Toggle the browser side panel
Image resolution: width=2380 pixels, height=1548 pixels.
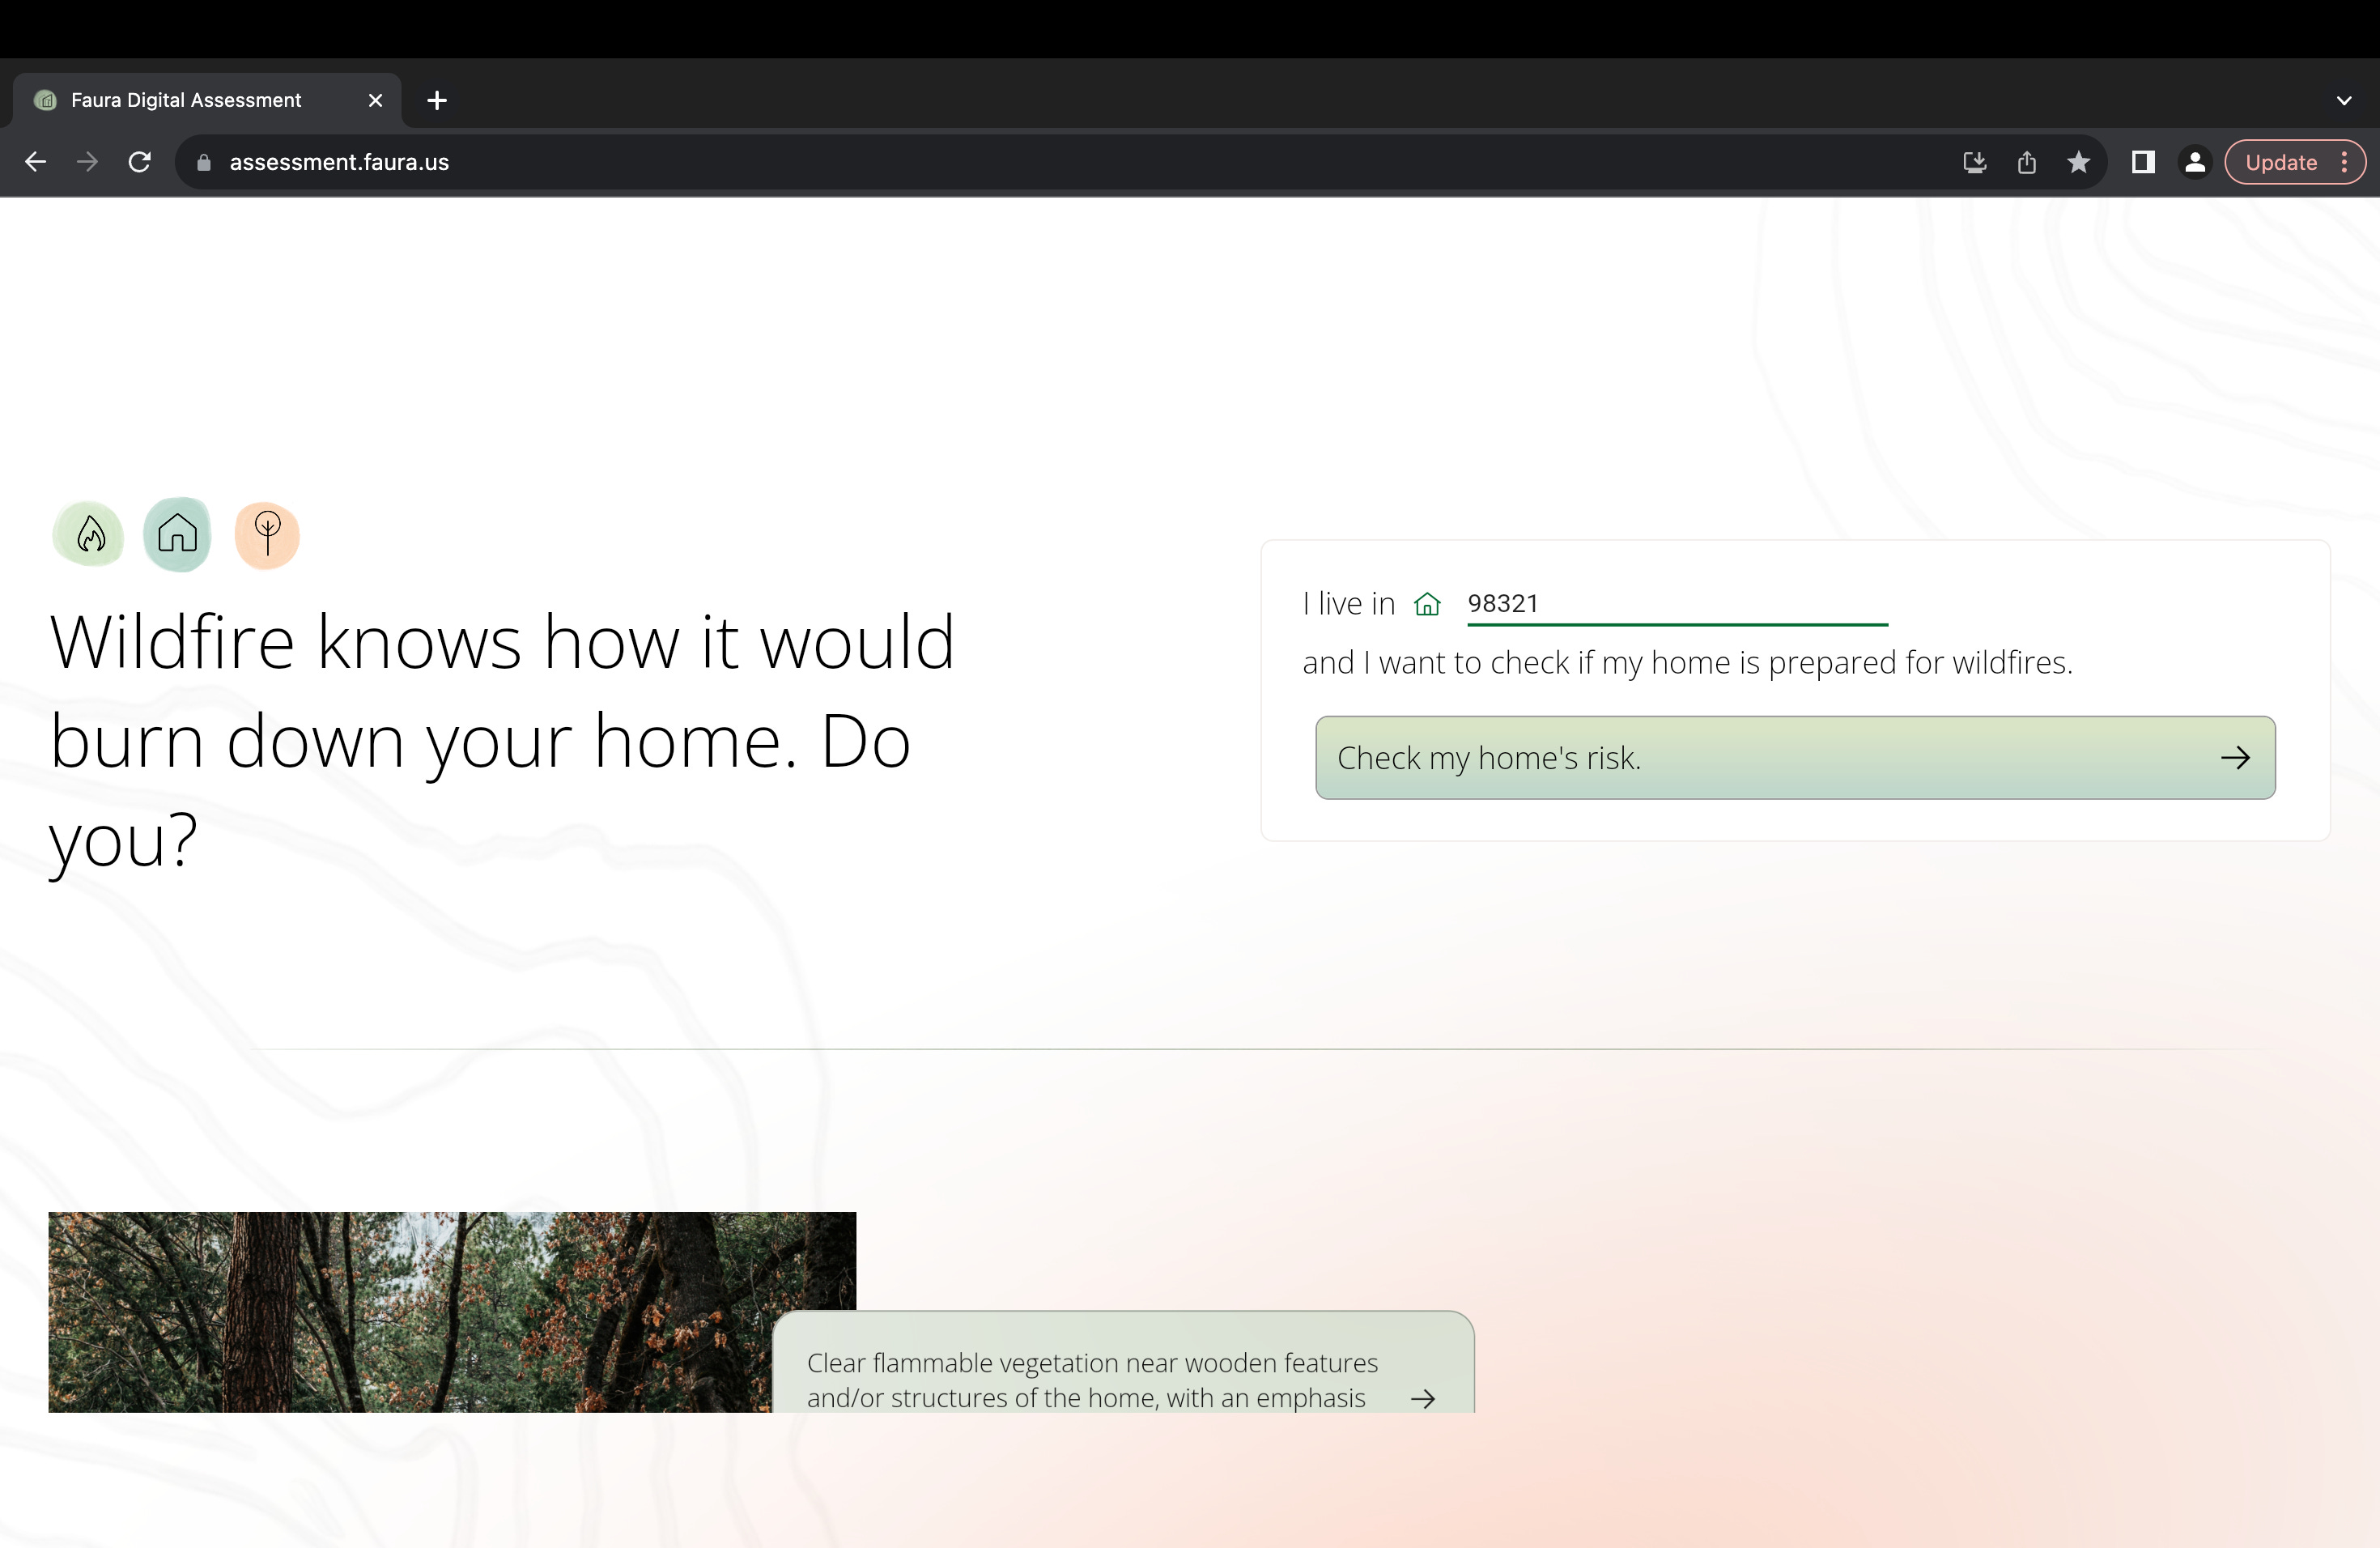[2142, 162]
